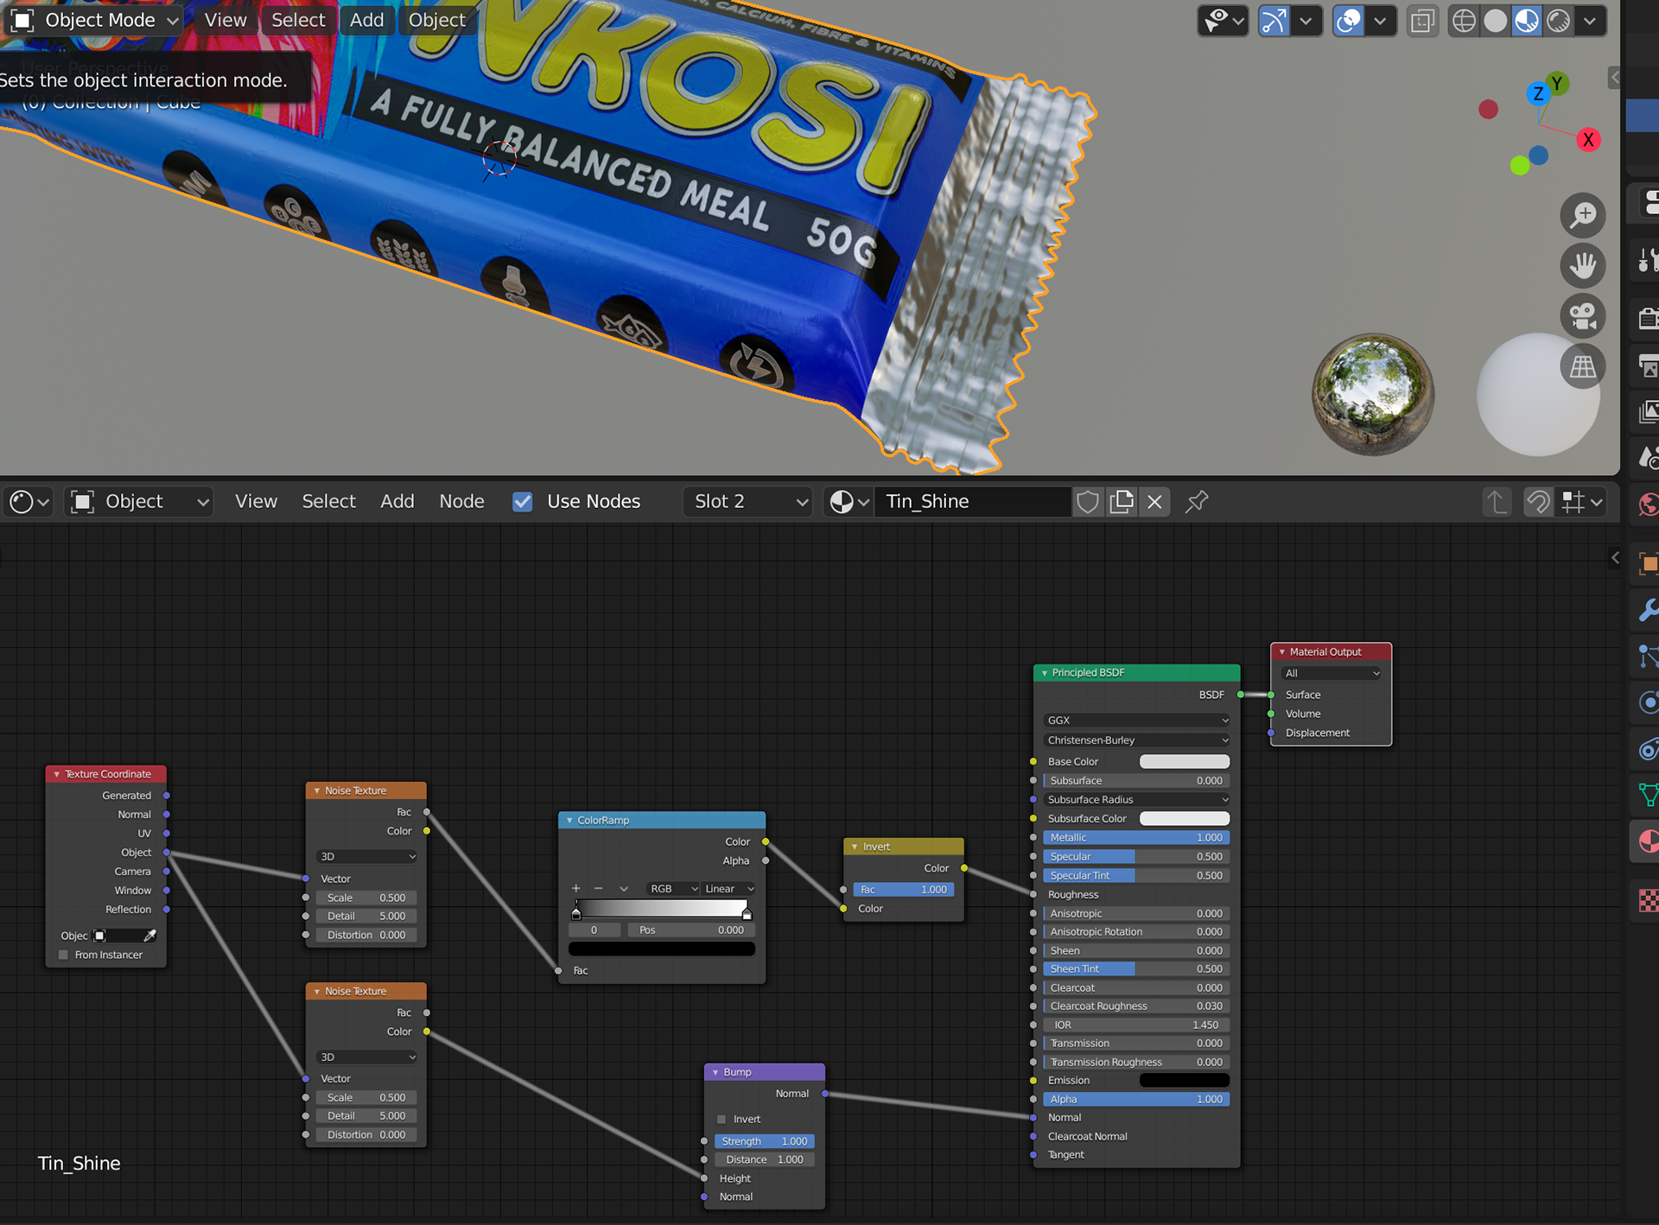Image resolution: width=1659 pixels, height=1225 pixels.
Task: Collapse the Principled BSDF node
Action: click(x=1045, y=673)
